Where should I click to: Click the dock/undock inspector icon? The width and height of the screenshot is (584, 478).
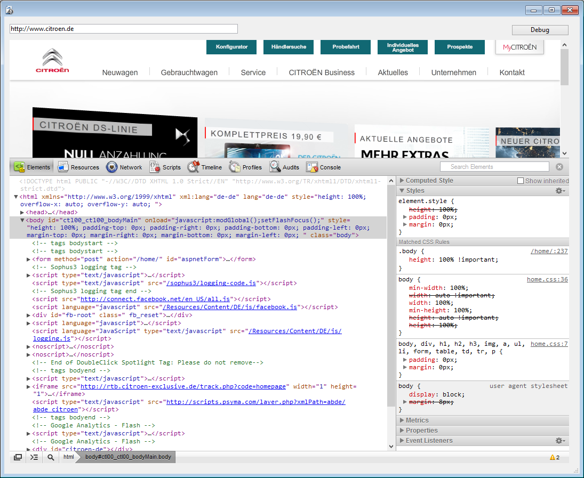click(x=18, y=457)
